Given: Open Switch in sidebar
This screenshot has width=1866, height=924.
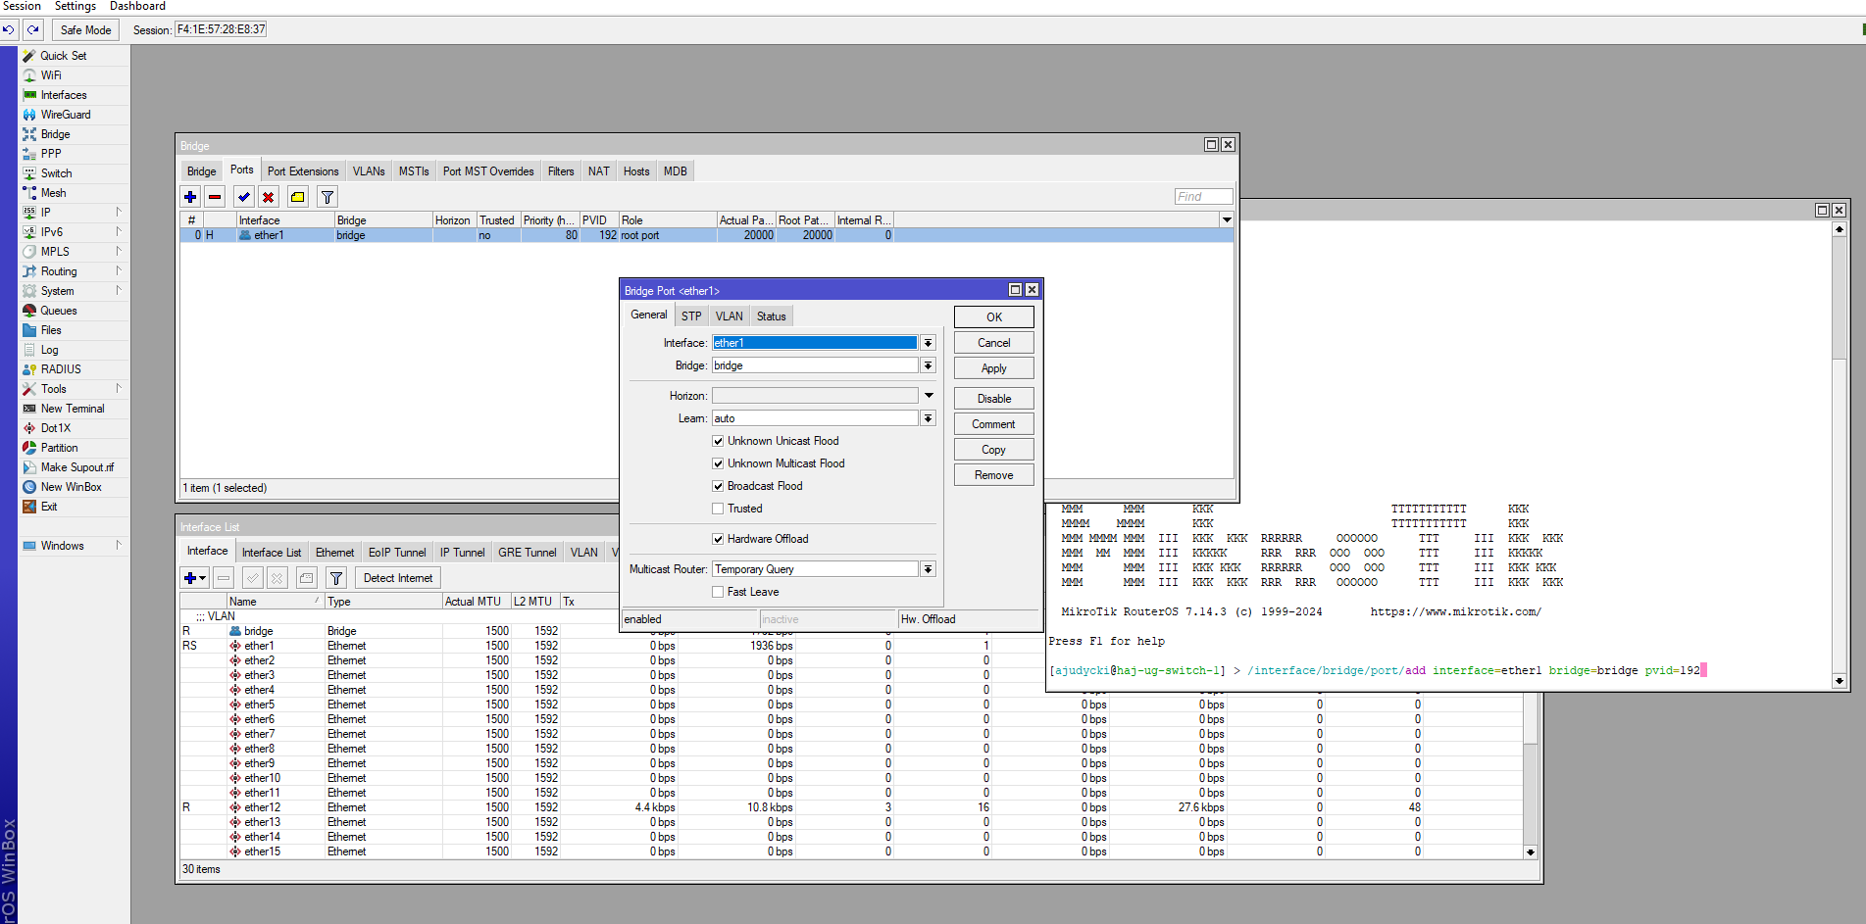Looking at the screenshot, I should click(56, 173).
